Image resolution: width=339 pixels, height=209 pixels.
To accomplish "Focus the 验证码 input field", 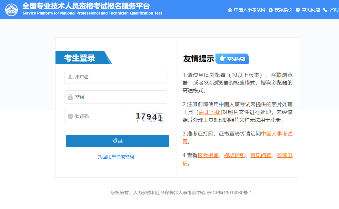I will click(x=94, y=116).
